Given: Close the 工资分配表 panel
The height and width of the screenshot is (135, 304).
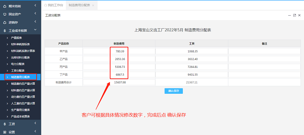Looking at the screenshot, I should pos(299,15).
